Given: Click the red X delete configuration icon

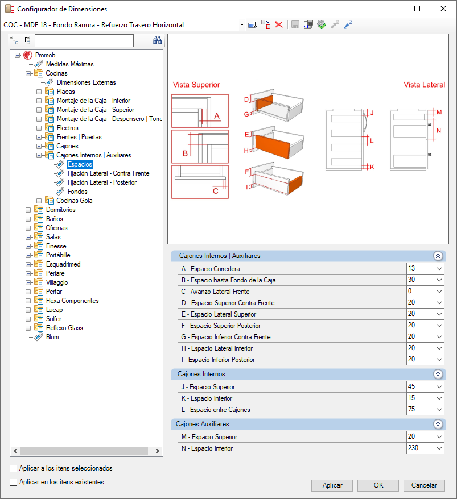Looking at the screenshot, I should coord(279,24).
